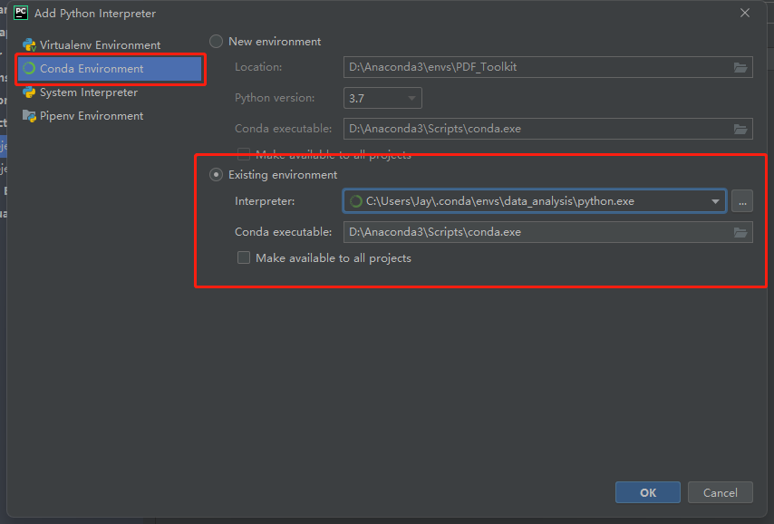Expand the Interpreter dropdown arrow
The image size is (774, 524).
[x=715, y=201]
